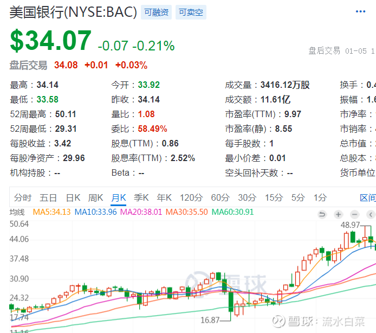The width and height of the screenshot is (376, 333).
Task: Click the 成交量 value 3416.12万股
Action: tap(285, 85)
